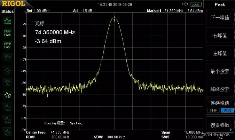This screenshot has width=235, height=140.
Task: Click the RIGOL logo
Action: (14, 4)
